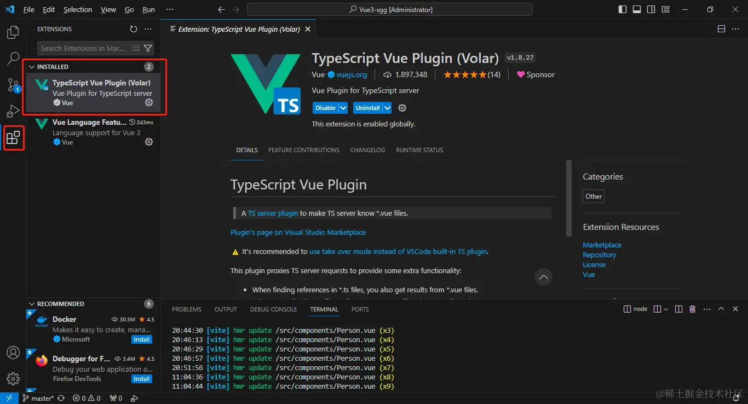748x404 pixels.
Task: Open the Marketplace resource link
Action: pos(602,245)
